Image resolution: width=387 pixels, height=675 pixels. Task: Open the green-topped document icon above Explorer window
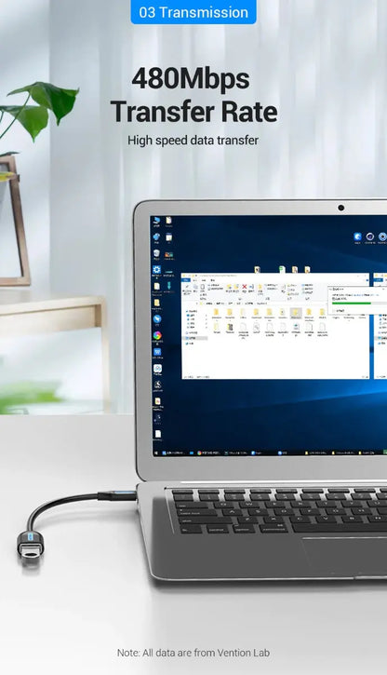coord(282,269)
